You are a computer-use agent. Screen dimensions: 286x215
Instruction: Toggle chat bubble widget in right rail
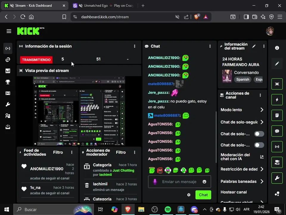point(277,131)
